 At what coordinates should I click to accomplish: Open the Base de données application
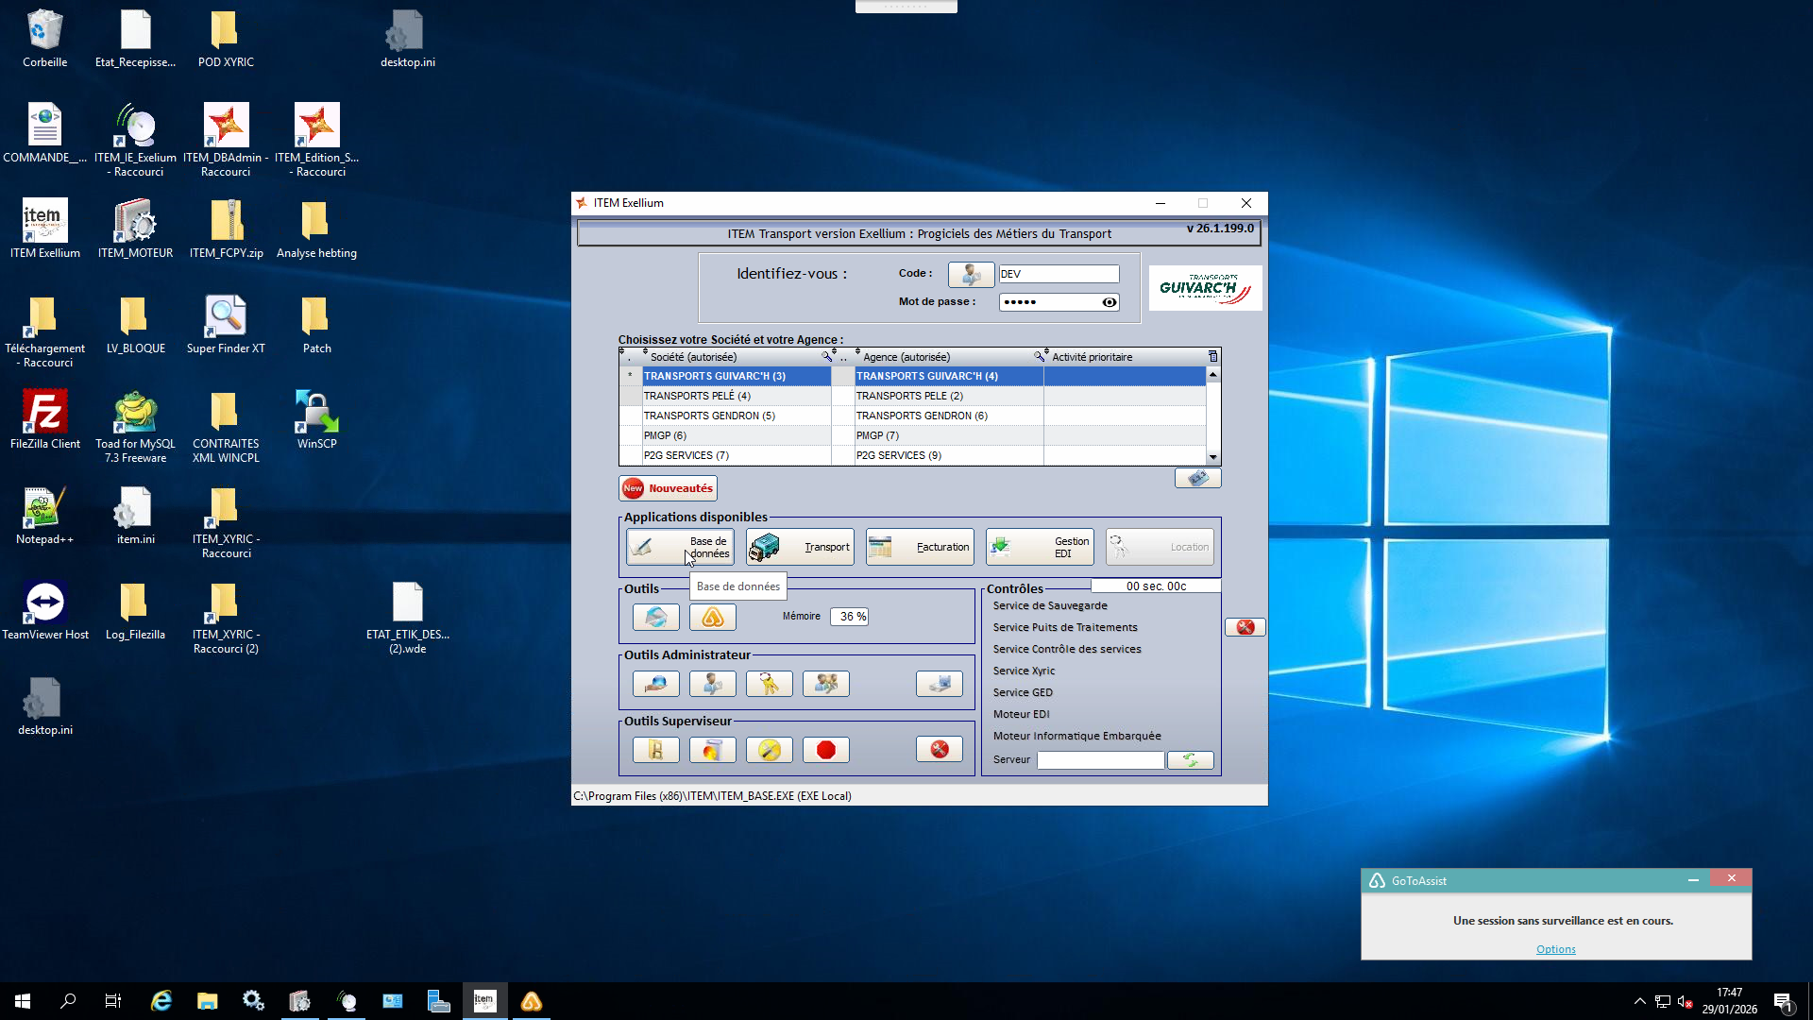click(680, 547)
